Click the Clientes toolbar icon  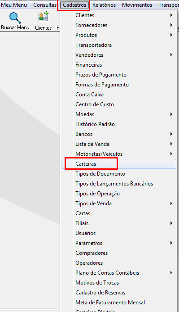coord(43,17)
